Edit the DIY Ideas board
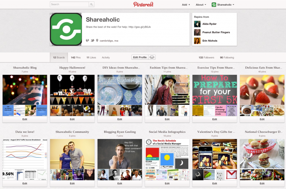This screenshot has height=189, width=286. [120, 119]
